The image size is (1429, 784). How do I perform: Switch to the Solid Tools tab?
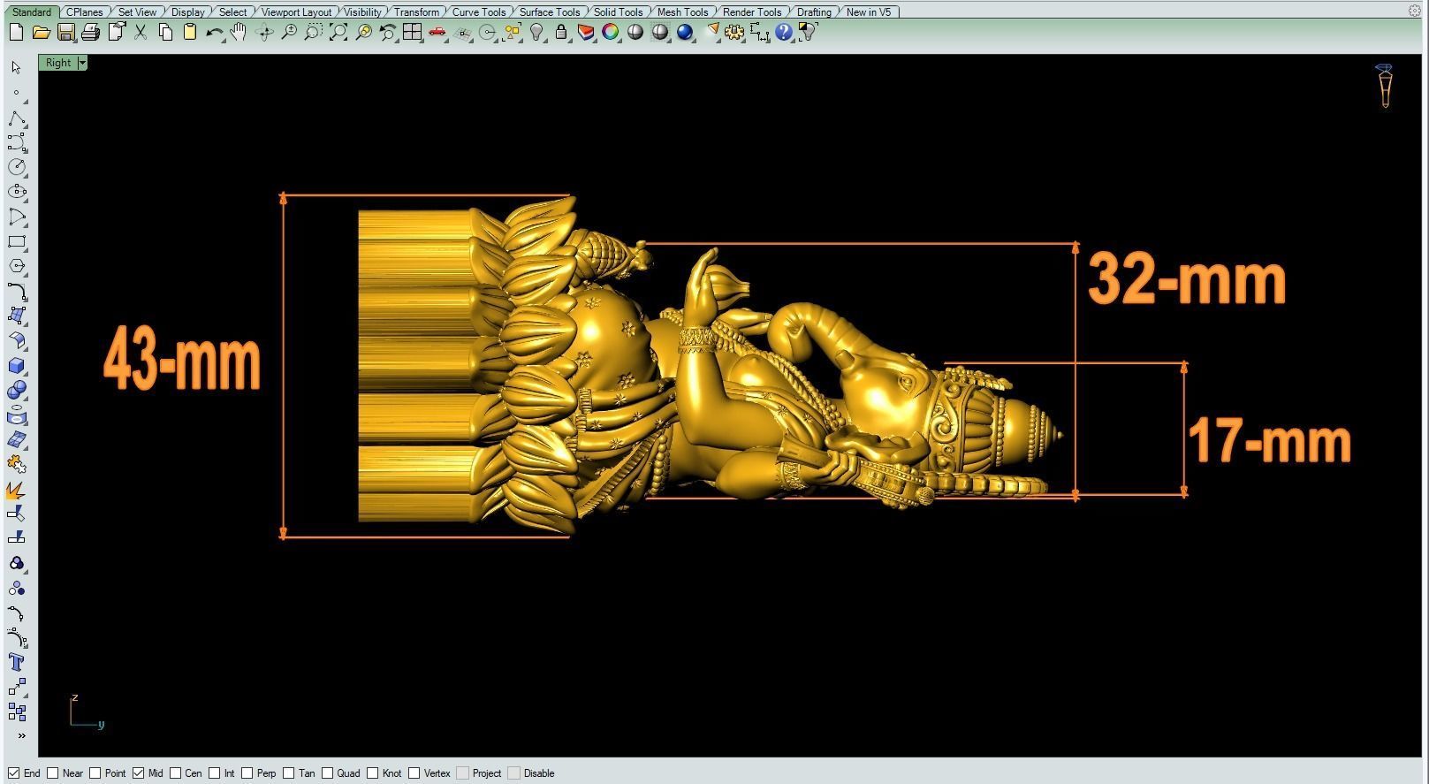click(618, 12)
